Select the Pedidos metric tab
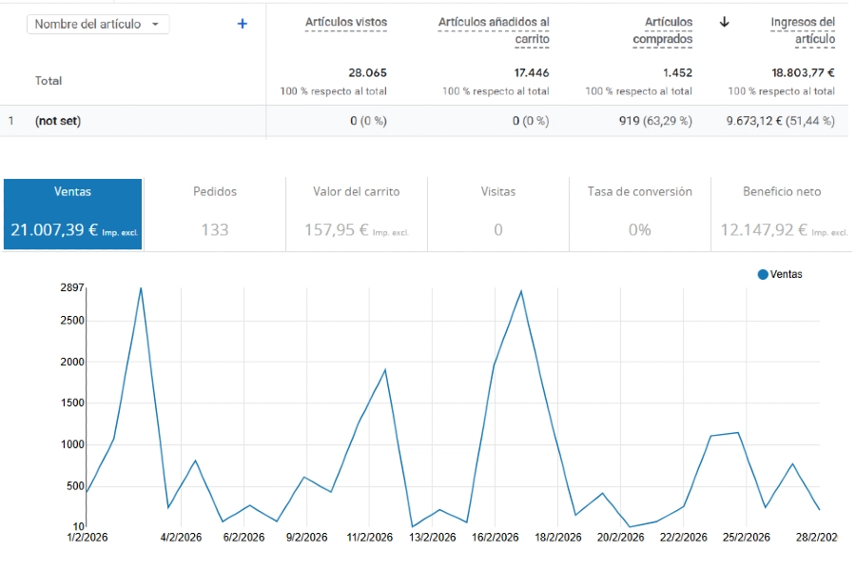The image size is (856, 571). (x=214, y=211)
